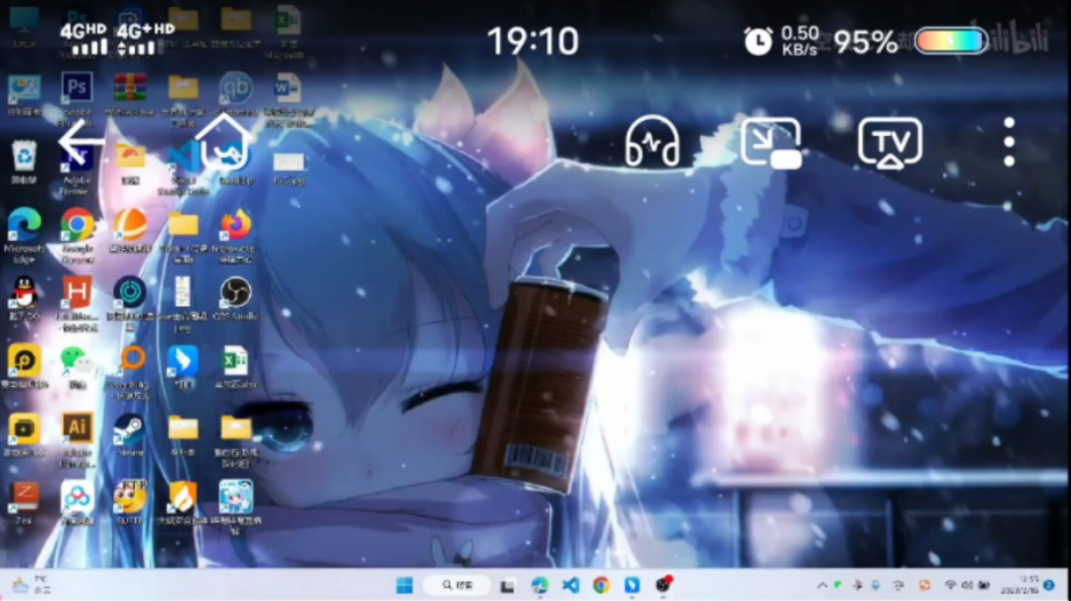This screenshot has height=601, width=1071.
Task: Open the Windows Start menu
Action: (x=405, y=585)
